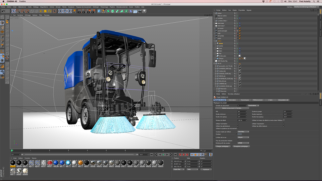Switch to Interpolation clé tab
The width and height of the screenshot is (322, 181).
coord(283,100)
